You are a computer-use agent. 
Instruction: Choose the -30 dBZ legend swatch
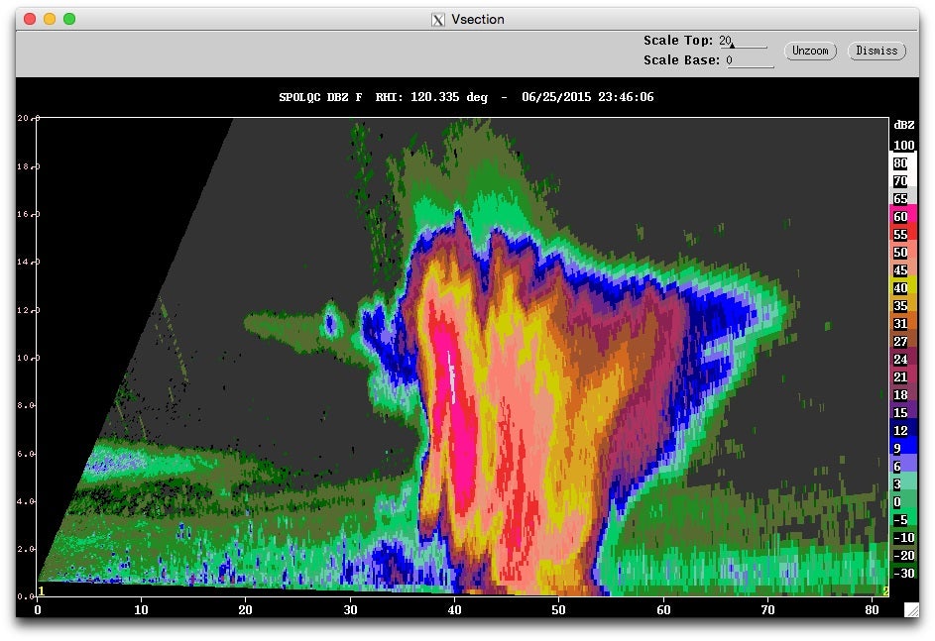point(903,574)
